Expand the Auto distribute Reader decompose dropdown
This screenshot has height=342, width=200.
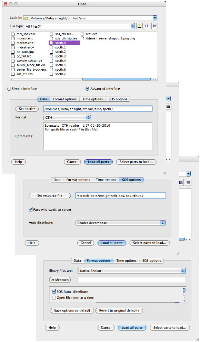tap(120, 223)
